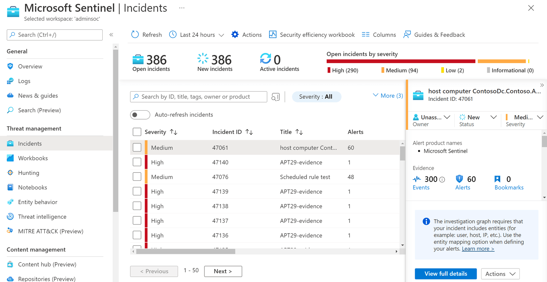Follow the Learn more link
This screenshot has height=282, width=547.
coord(478,249)
